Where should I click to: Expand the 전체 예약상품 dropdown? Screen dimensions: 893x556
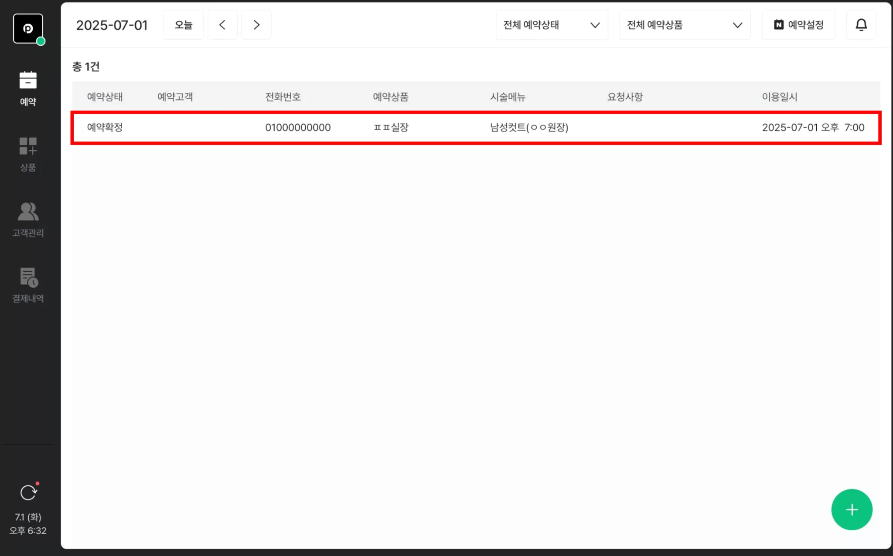[685, 25]
